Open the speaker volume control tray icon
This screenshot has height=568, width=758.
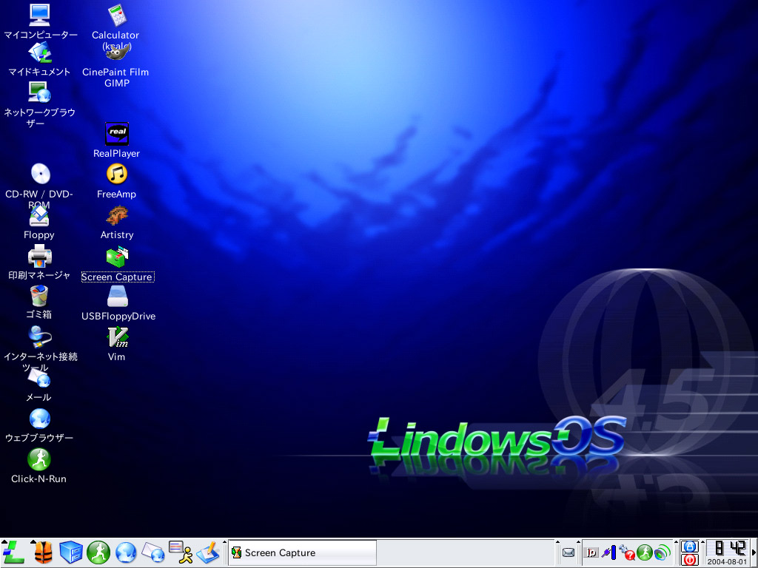tap(663, 552)
